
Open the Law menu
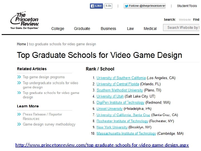(130, 29)
